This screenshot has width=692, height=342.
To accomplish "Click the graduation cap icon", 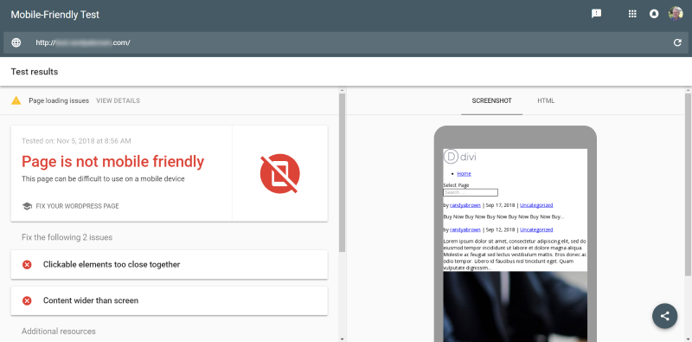I will (27, 206).
